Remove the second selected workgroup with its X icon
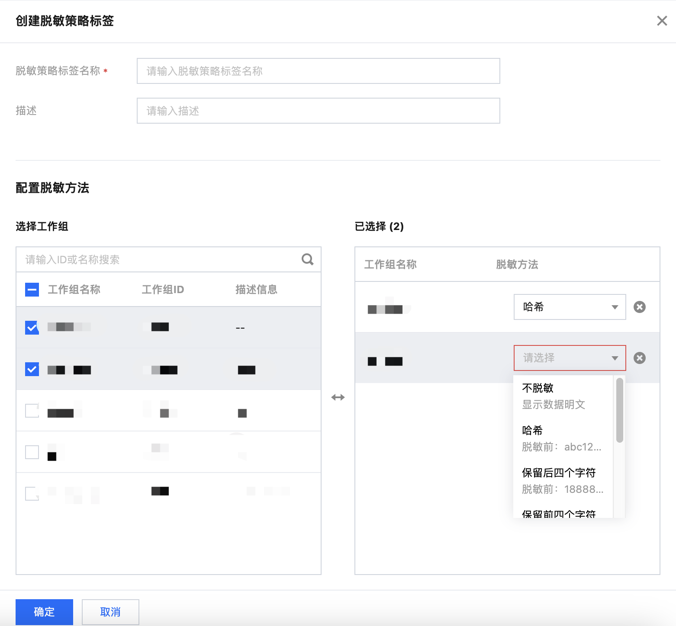Image resolution: width=676 pixels, height=626 pixels. pyautogui.click(x=639, y=358)
